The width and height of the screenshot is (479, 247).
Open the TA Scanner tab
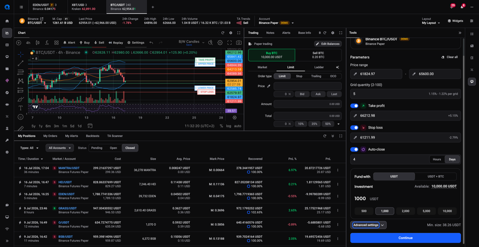point(115,136)
